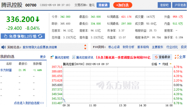Click the refresh icon in 查看最新
Screen dimensions: 187x107
(x=156, y=57)
